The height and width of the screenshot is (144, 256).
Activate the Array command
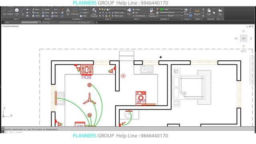tap(54, 16)
